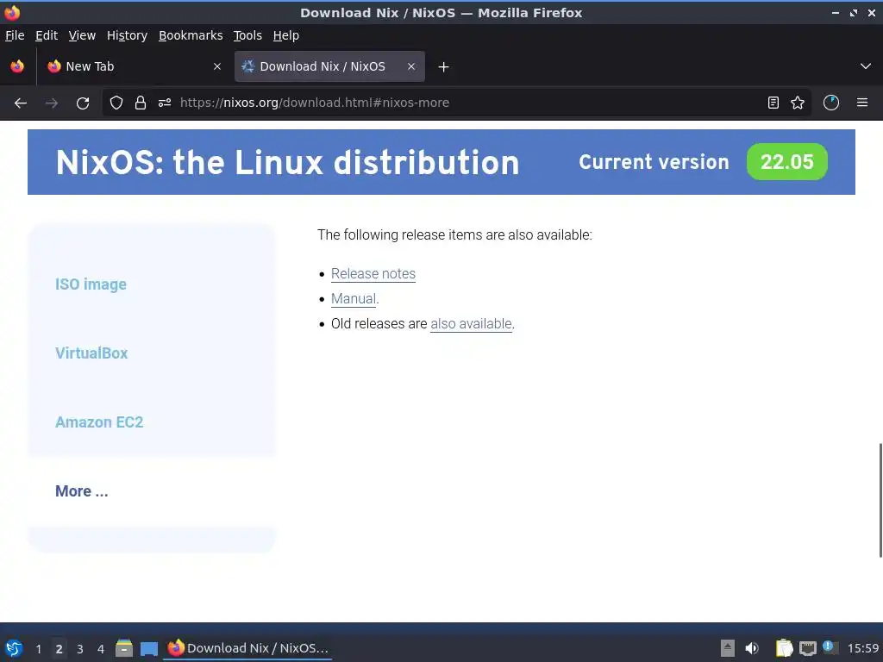This screenshot has width=883, height=662.
Task: Open the View menu
Action: click(82, 35)
